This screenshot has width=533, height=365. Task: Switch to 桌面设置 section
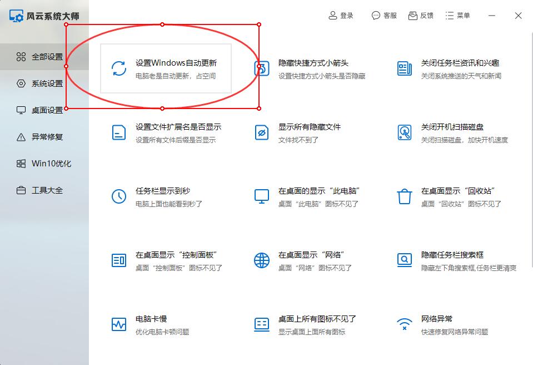(44, 110)
